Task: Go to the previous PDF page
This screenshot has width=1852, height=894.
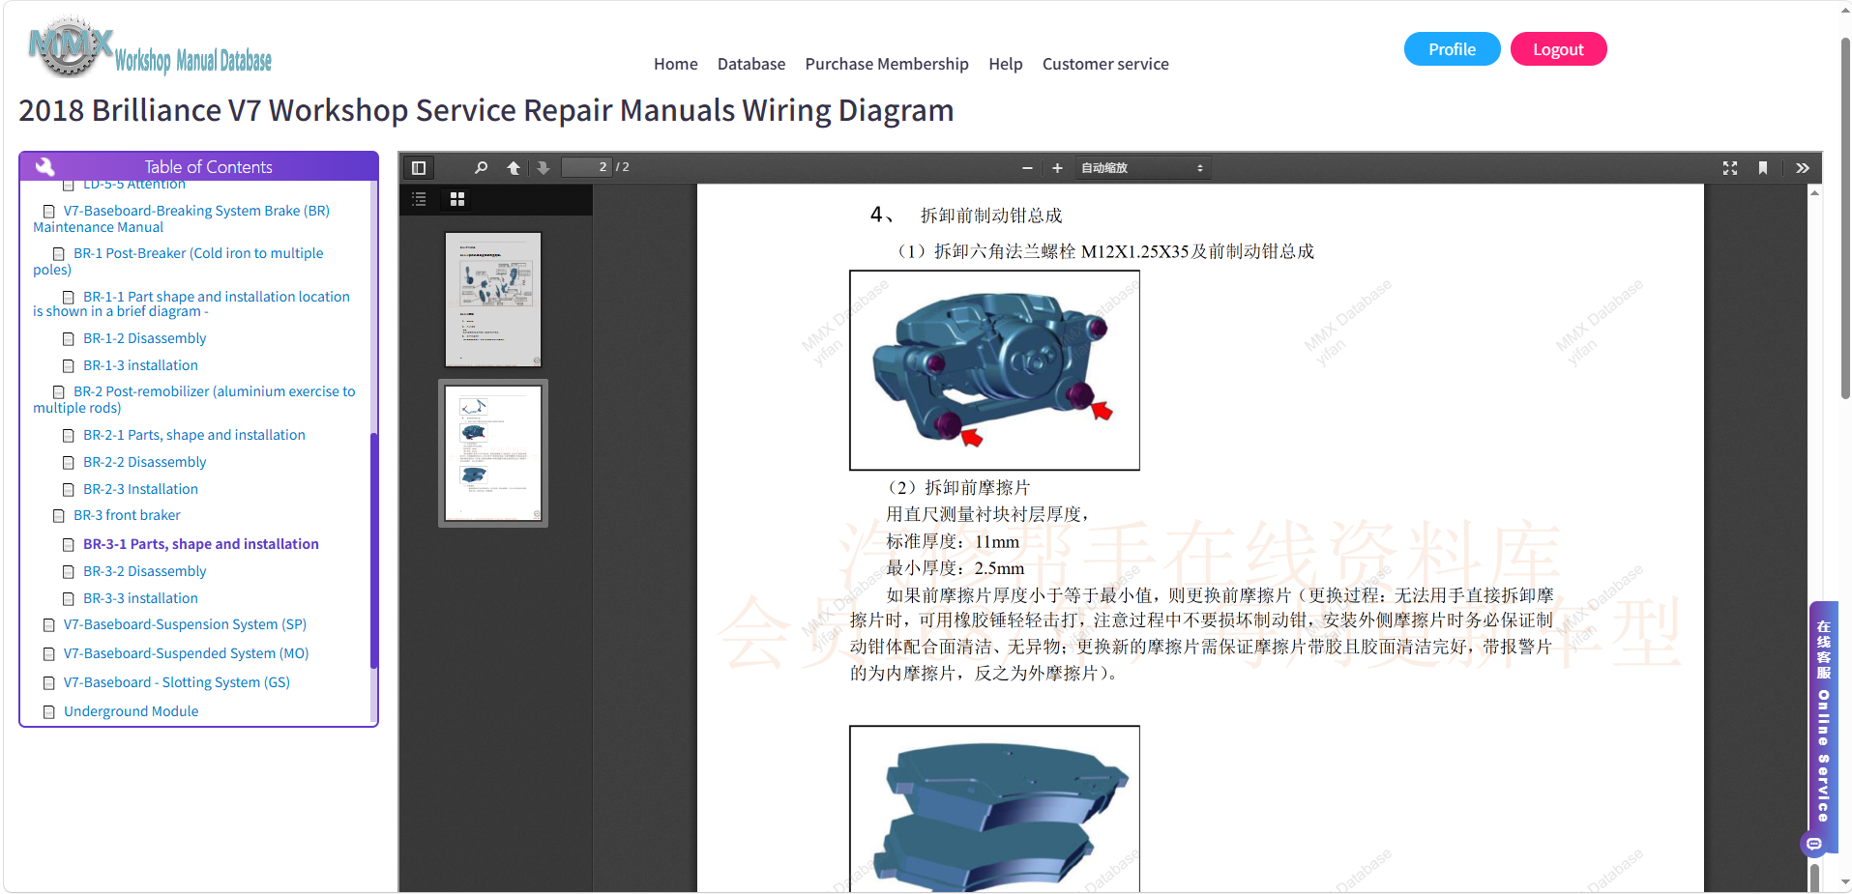Action: point(514,167)
